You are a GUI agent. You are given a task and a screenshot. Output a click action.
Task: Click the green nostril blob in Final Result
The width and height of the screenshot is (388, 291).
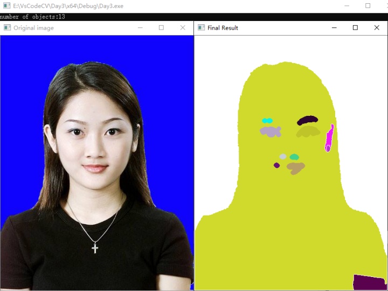(294, 157)
